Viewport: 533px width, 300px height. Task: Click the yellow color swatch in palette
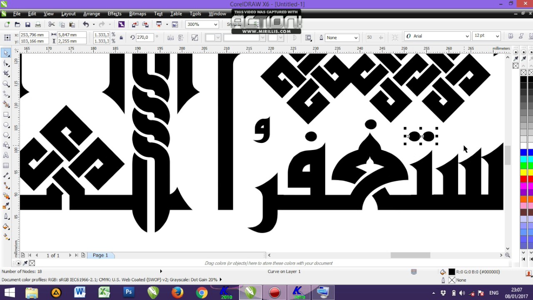pos(523,172)
